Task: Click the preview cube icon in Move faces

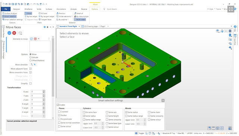Action: (x=20, y=33)
